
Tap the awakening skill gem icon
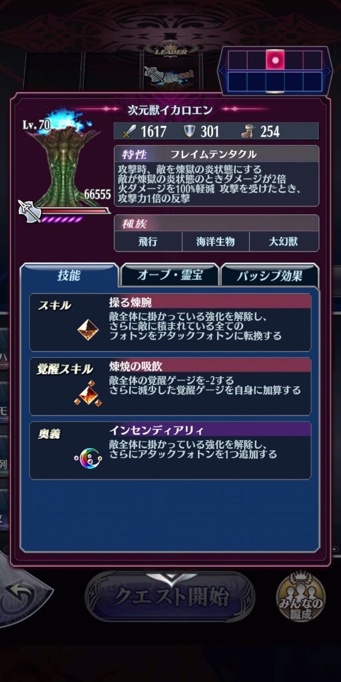coord(87,393)
